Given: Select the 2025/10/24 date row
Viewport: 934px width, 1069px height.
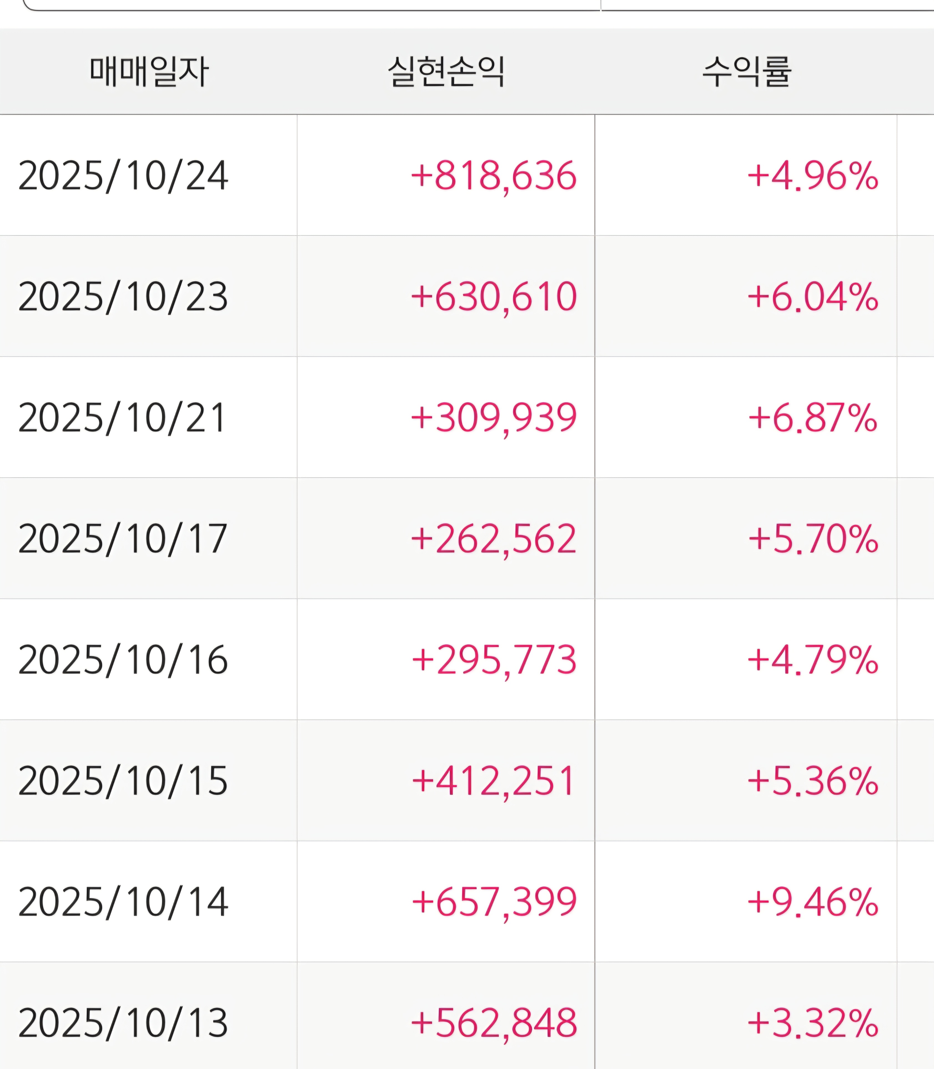Looking at the screenshot, I should [x=123, y=176].
